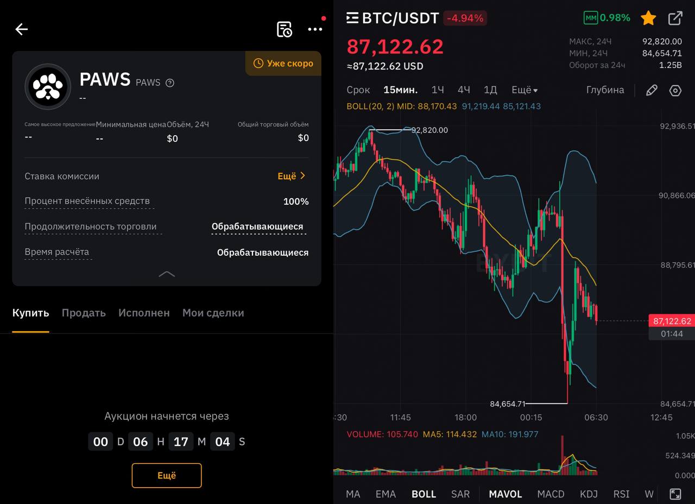The height and width of the screenshot is (504, 695).
Task: Click the W indicator at row end
Action: tap(649, 494)
